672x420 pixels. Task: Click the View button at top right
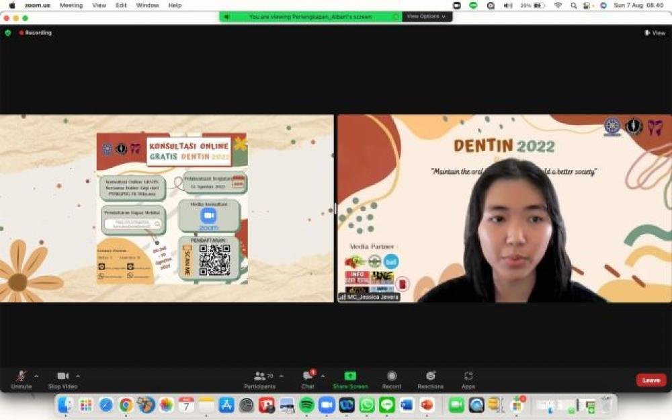coord(655,32)
